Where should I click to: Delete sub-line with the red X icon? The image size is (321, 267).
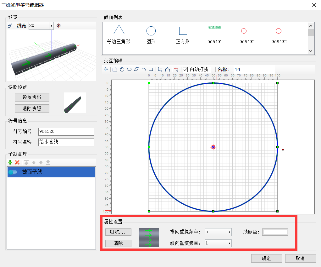pyautogui.click(x=17, y=162)
